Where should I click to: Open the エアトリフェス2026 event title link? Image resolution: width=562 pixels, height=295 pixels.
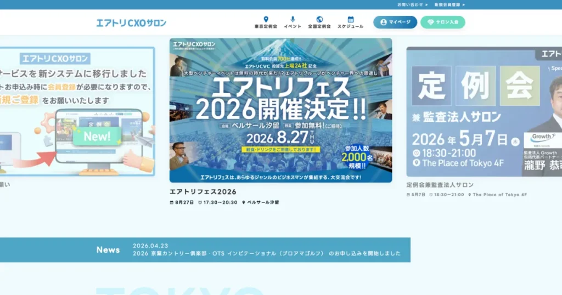pyautogui.click(x=203, y=192)
